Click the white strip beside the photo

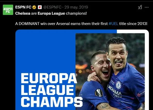coord(147,70)
